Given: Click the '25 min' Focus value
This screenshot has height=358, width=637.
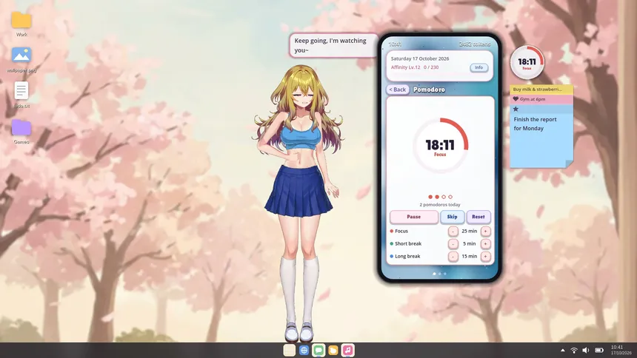Looking at the screenshot, I should tap(469, 231).
